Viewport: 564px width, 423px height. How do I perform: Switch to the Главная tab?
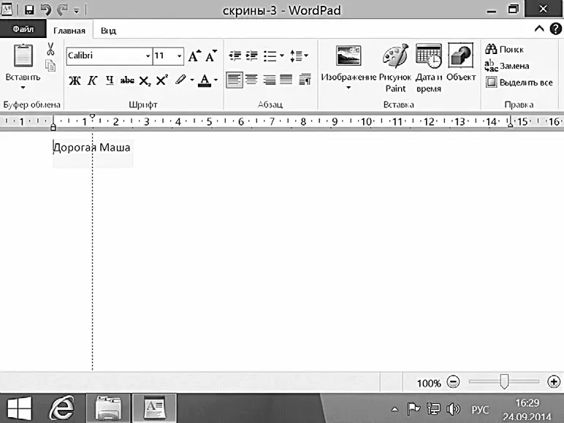click(69, 30)
